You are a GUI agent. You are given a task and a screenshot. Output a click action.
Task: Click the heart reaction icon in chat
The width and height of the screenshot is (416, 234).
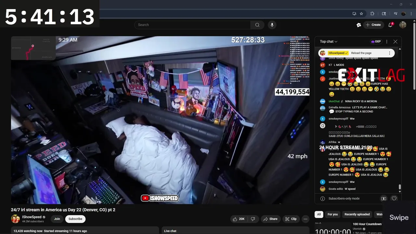[394, 199]
